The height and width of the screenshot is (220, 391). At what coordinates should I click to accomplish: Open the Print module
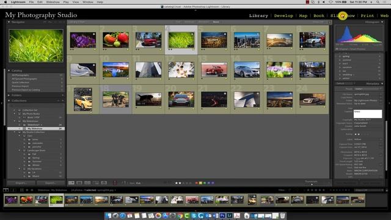[367, 15]
